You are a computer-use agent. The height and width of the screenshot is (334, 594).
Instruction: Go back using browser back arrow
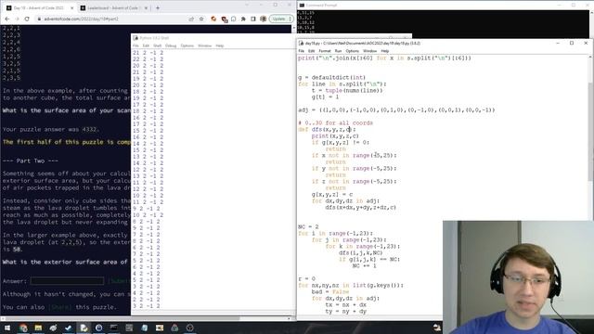tap(7, 19)
